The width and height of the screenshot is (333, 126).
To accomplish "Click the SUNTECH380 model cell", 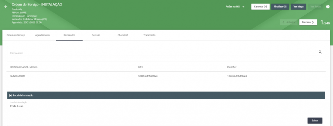I will tap(18, 76).
